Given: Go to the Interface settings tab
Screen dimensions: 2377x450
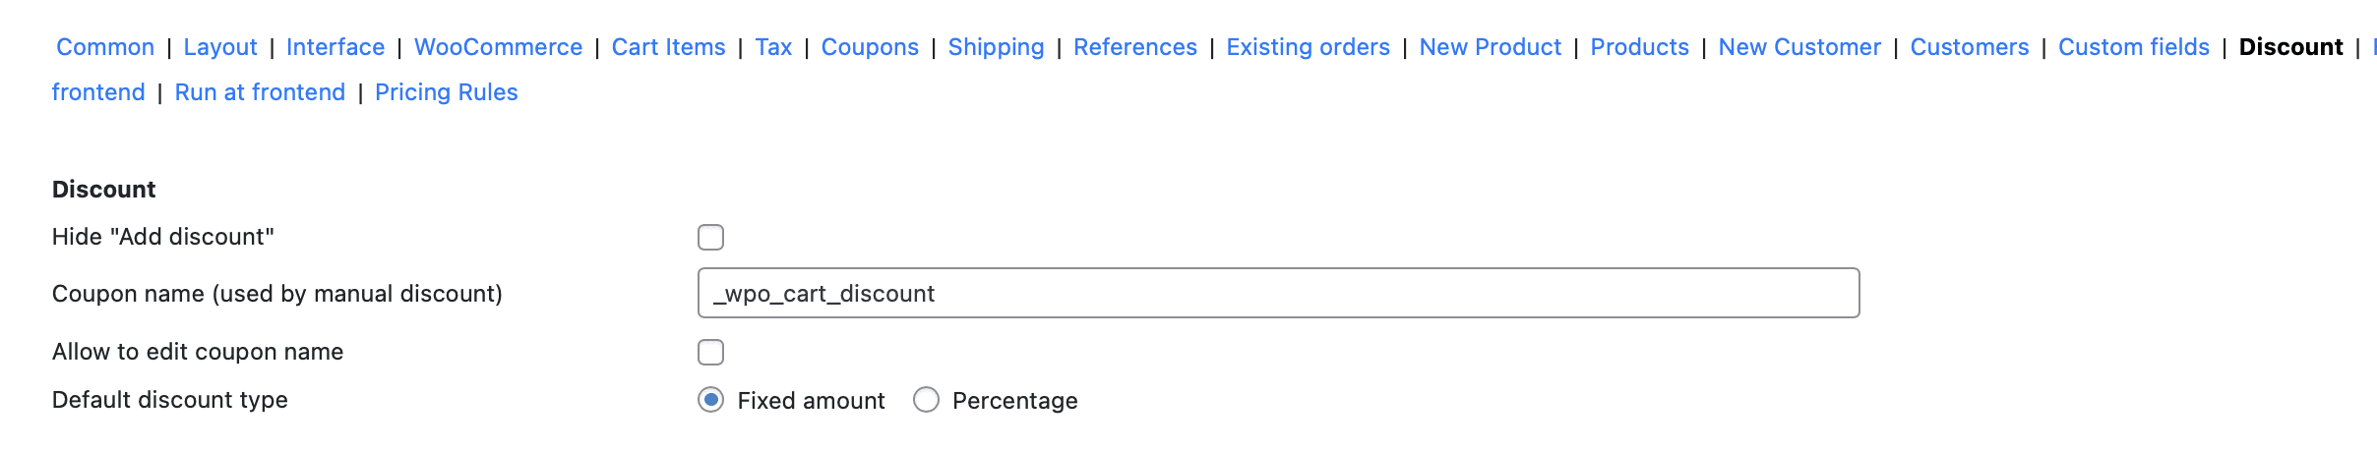Looking at the screenshot, I should pos(335,47).
